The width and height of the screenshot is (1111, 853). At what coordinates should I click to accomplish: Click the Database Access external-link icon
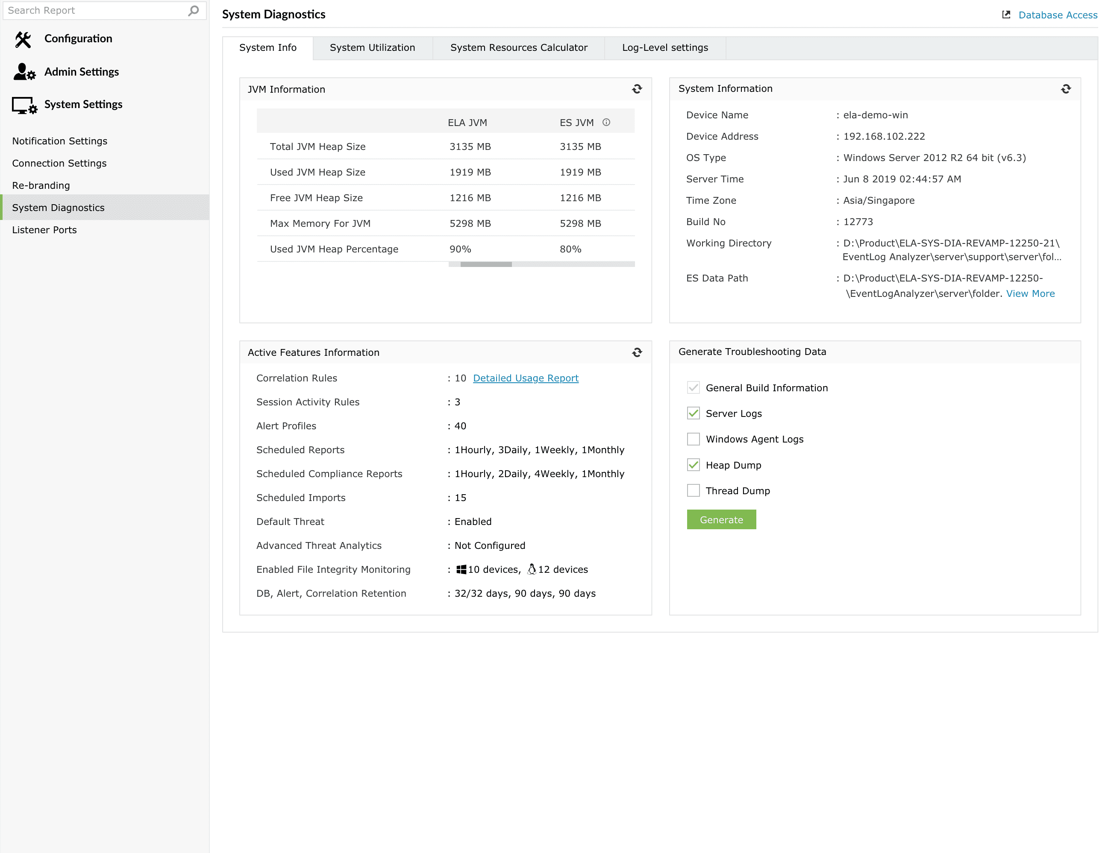[x=1006, y=15]
